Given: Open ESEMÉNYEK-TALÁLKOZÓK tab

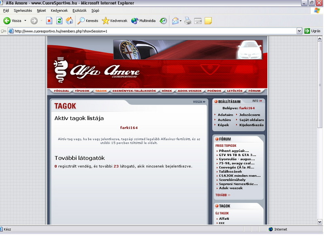Looking at the screenshot, I should (x=134, y=91).
